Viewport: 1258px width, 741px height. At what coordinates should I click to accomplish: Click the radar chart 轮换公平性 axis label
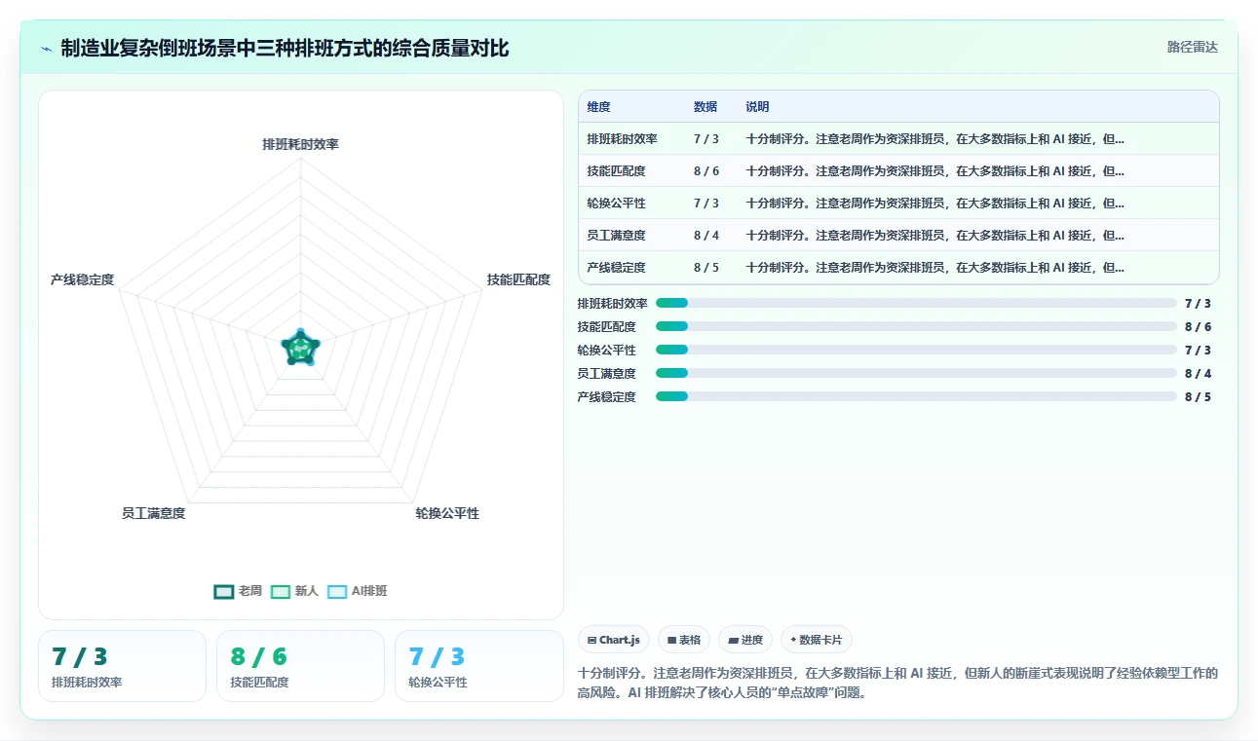pyautogui.click(x=447, y=513)
